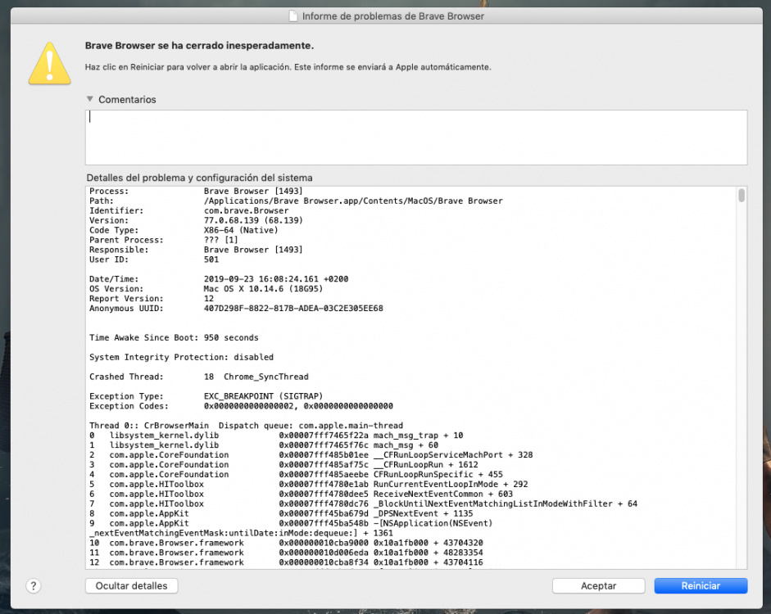Click the details report scrollbar thumb

[741, 196]
